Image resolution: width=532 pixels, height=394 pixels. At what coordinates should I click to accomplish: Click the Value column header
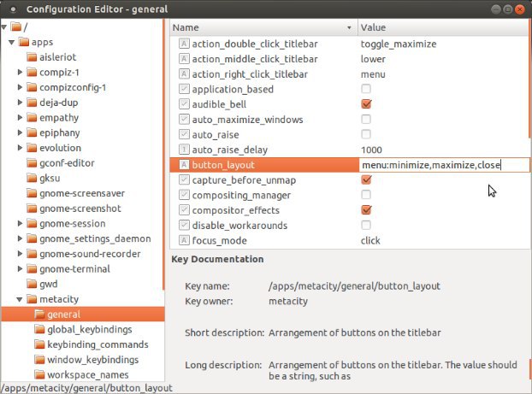click(x=443, y=27)
